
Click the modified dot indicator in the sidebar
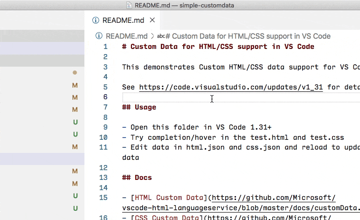(75, 73)
